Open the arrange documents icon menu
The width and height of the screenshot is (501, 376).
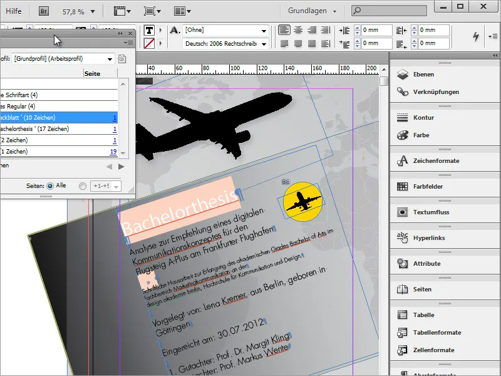click(182, 11)
